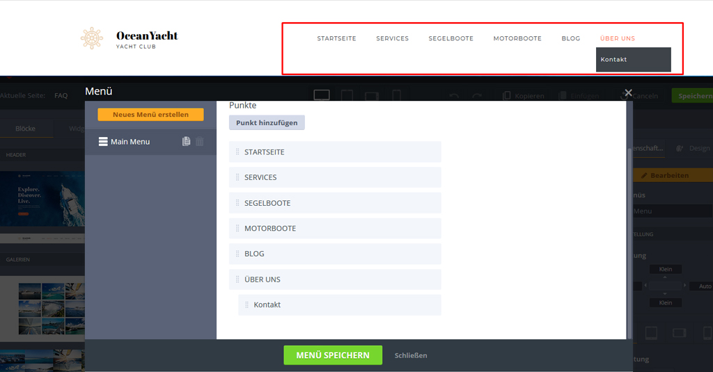Delete Main Menu using the trash icon

coord(200,142)
